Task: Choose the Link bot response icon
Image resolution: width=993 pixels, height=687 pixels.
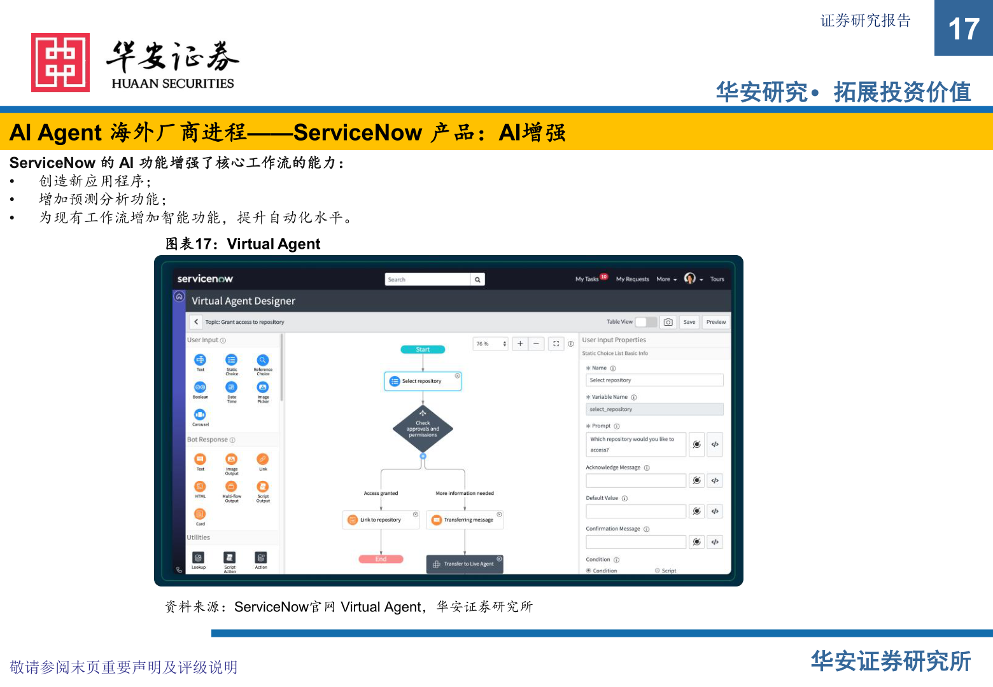Action: pyautogui.click(x=263, y=459)
